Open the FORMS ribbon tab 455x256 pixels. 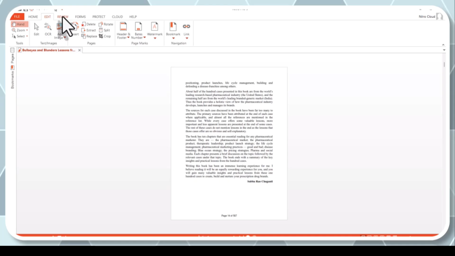point(81,17)
